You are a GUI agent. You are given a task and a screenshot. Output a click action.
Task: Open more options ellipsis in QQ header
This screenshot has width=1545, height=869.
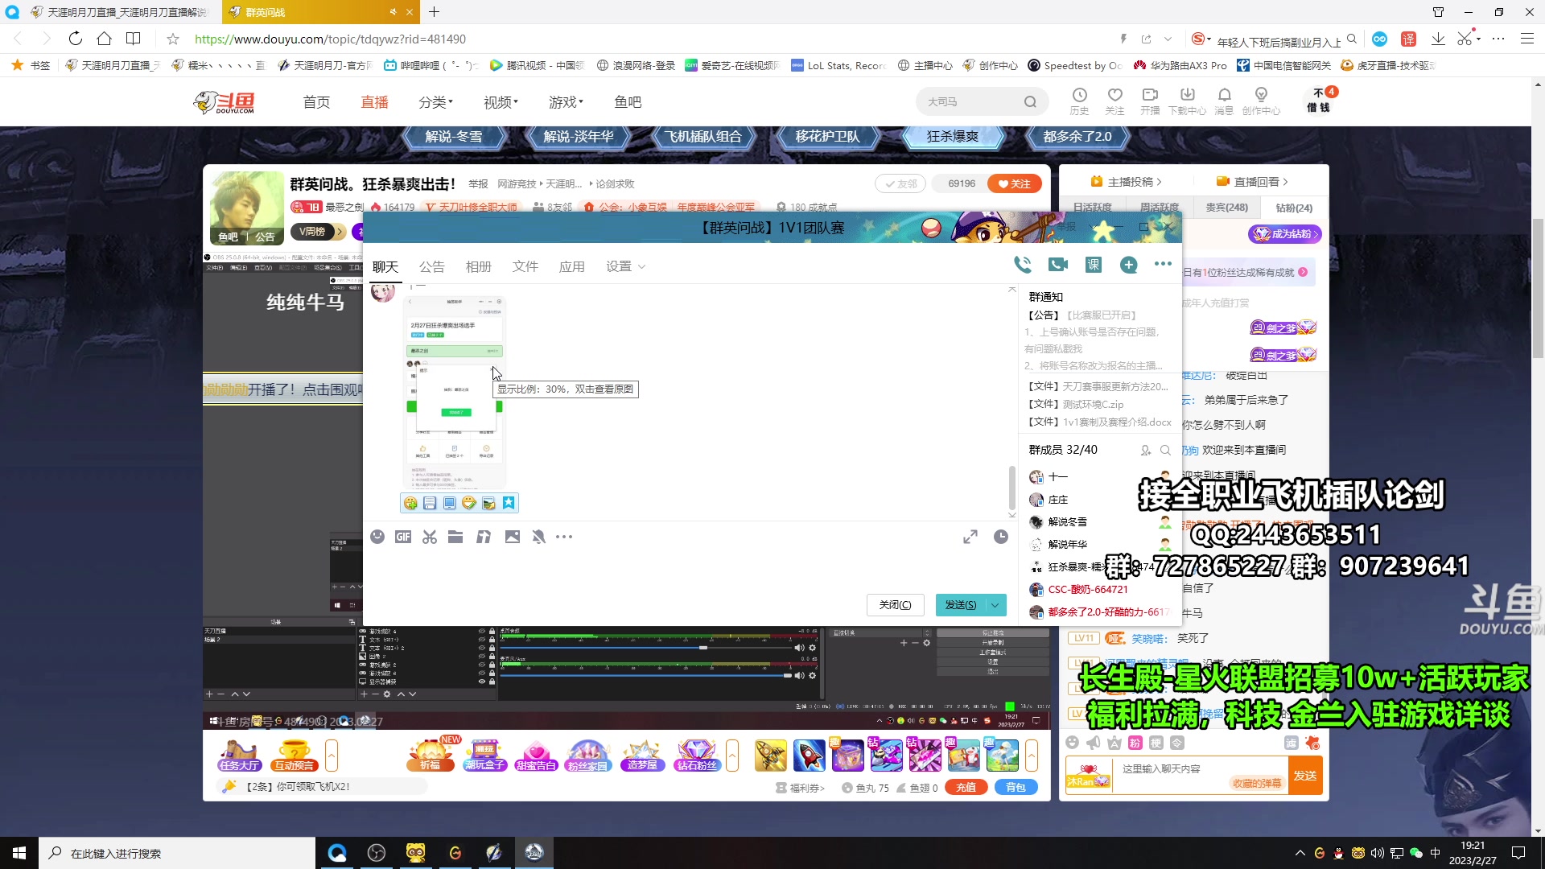pyautogui.click(x=1163, y=264)
